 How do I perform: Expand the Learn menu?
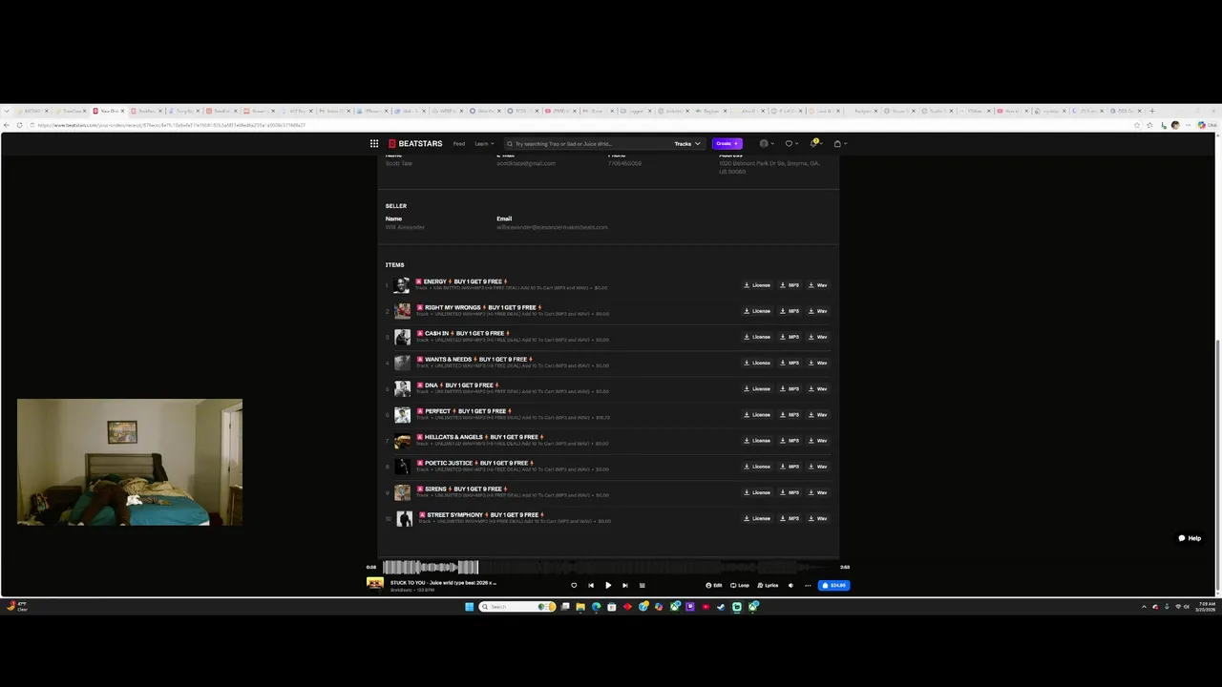point(484,143)
